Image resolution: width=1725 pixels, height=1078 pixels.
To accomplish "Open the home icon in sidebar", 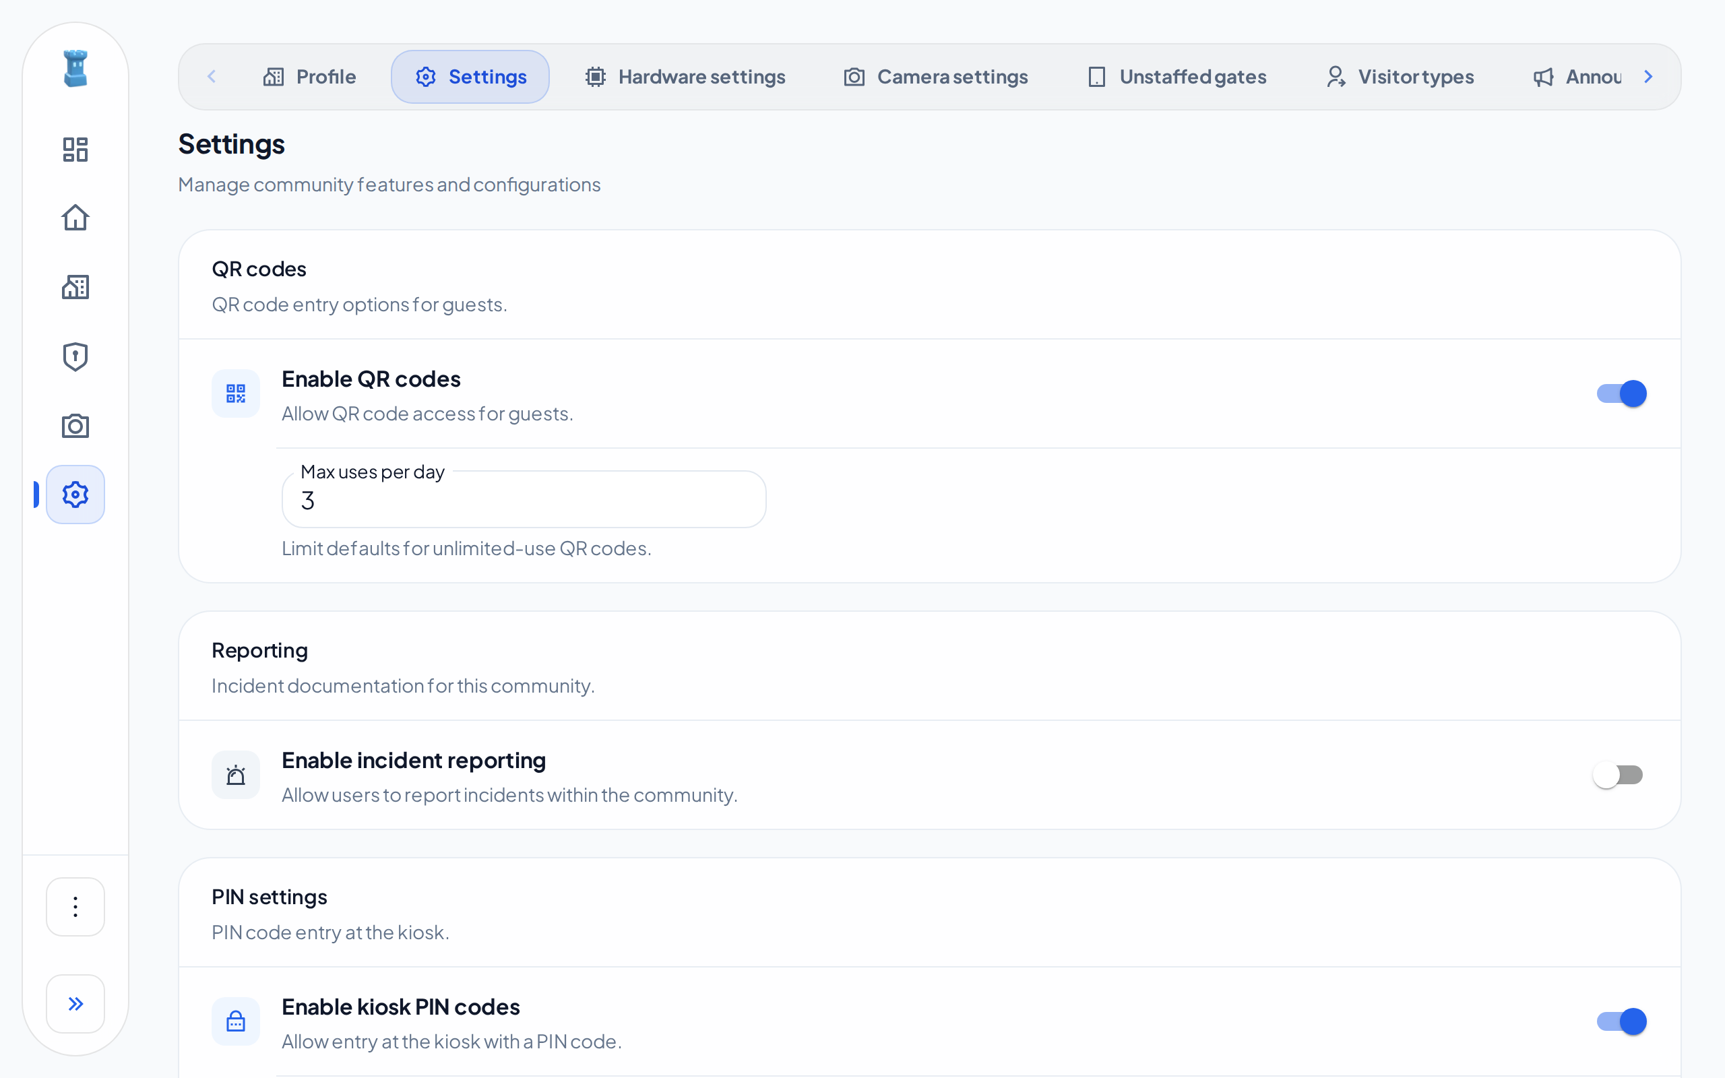I will tap(75, 218).
